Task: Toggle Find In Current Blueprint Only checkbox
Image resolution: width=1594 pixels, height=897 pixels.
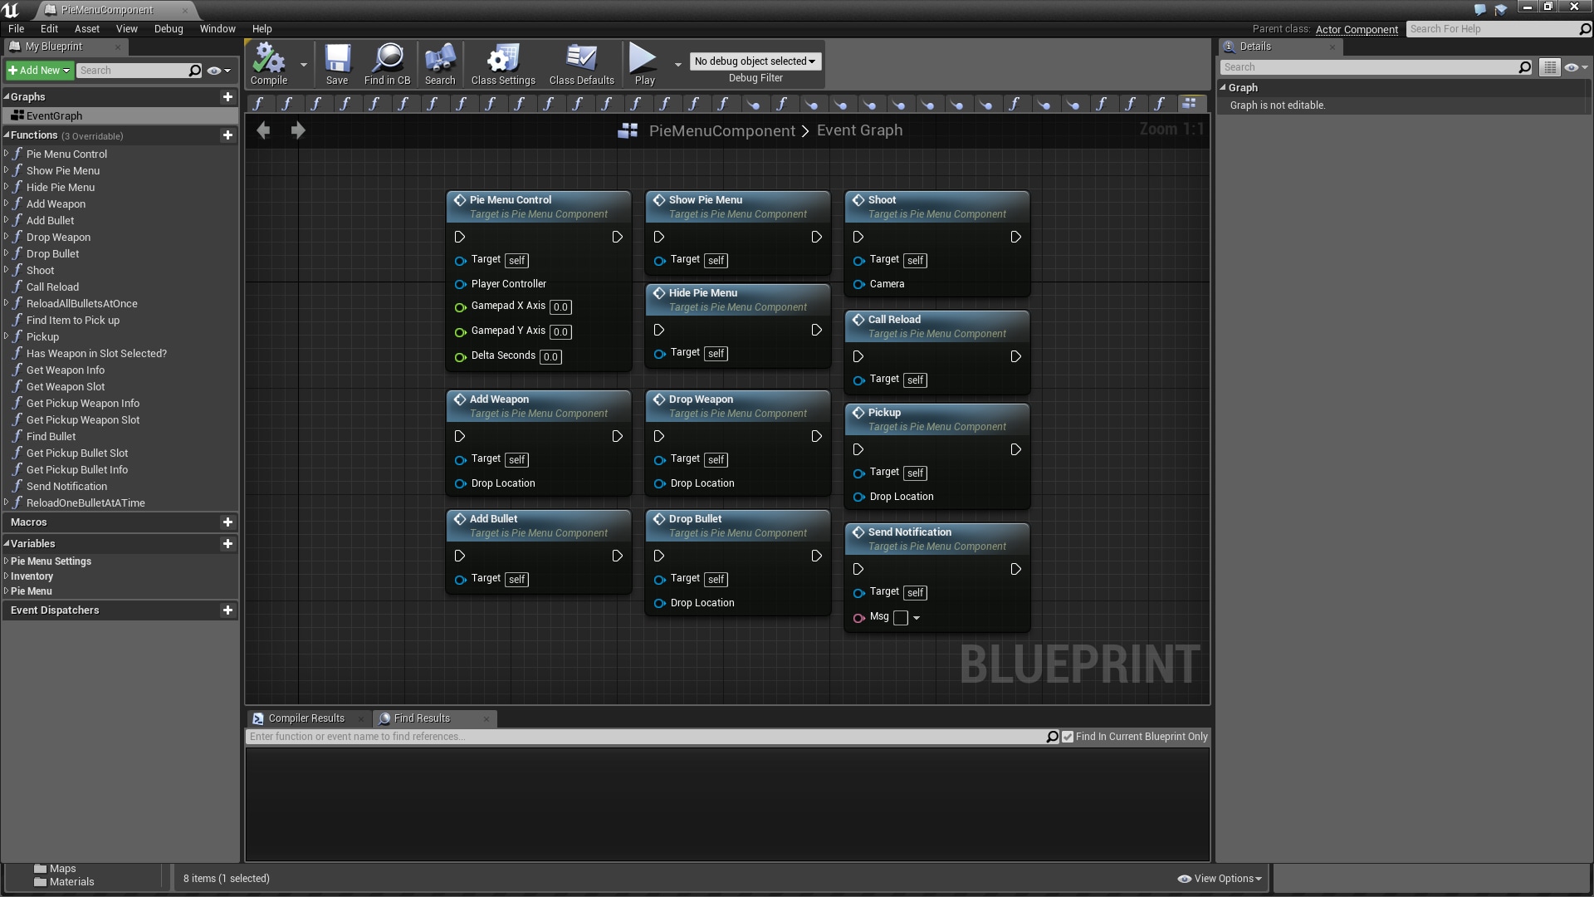Action: click(1068, 737)
